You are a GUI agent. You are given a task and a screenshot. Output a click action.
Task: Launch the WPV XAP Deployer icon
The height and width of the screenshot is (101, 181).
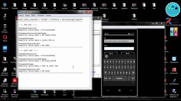click(x=14, y=82)
